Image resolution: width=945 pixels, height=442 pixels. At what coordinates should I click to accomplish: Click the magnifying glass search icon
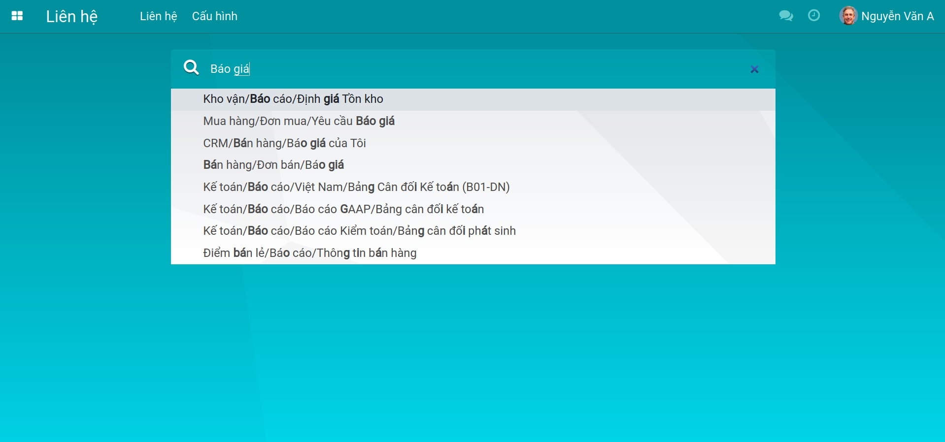(191, 67)
